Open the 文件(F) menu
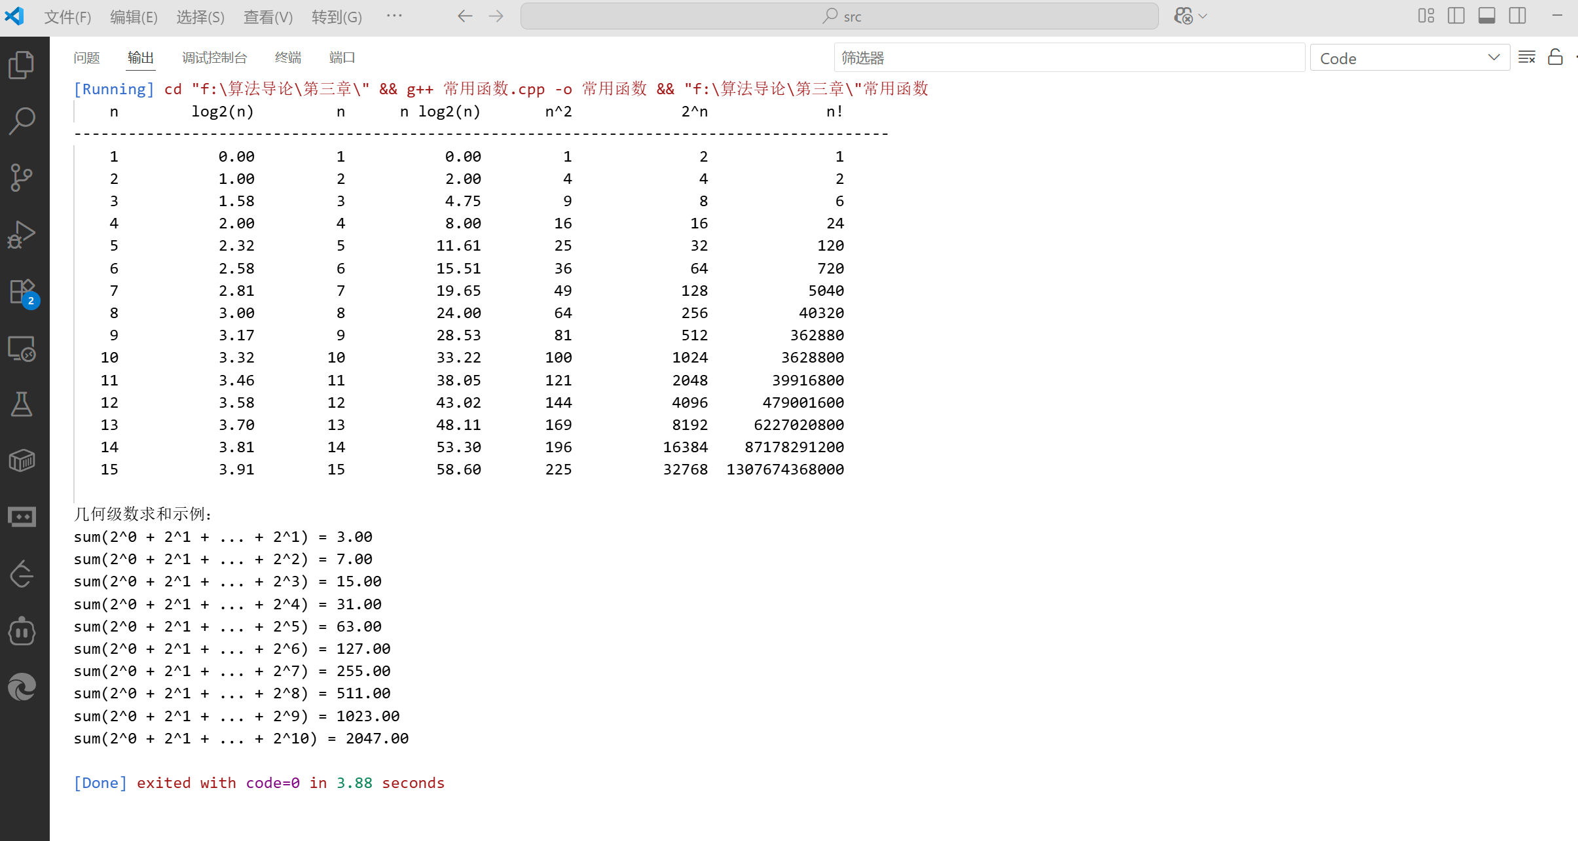Viewport: 1578px width, 841px height. [x=67, y=17]
